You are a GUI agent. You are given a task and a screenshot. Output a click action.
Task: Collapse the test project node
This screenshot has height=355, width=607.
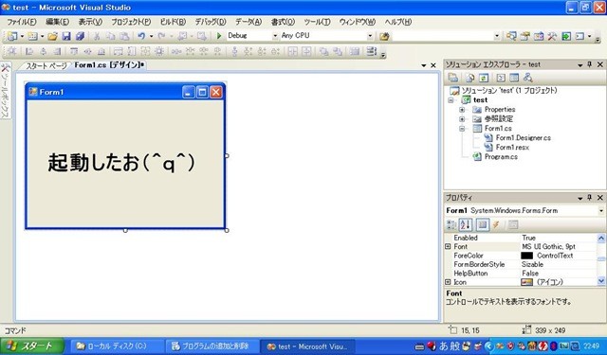(451, 100)
